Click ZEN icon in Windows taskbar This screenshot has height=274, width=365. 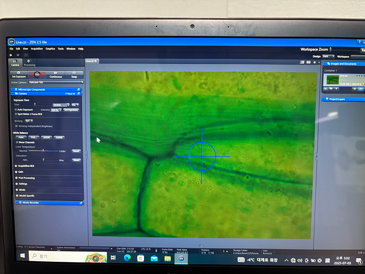[x=181, y=258]
